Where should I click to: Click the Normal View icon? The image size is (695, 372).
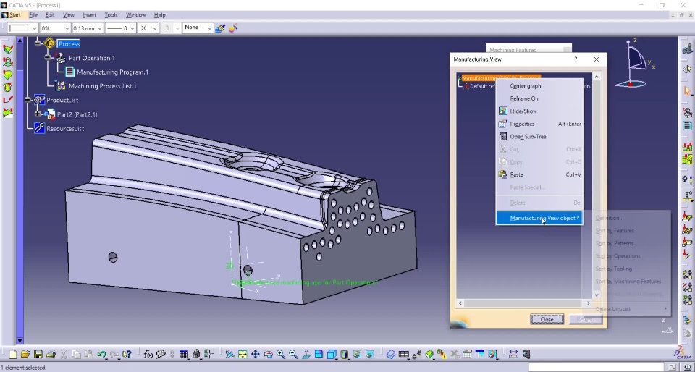point(306,355)
